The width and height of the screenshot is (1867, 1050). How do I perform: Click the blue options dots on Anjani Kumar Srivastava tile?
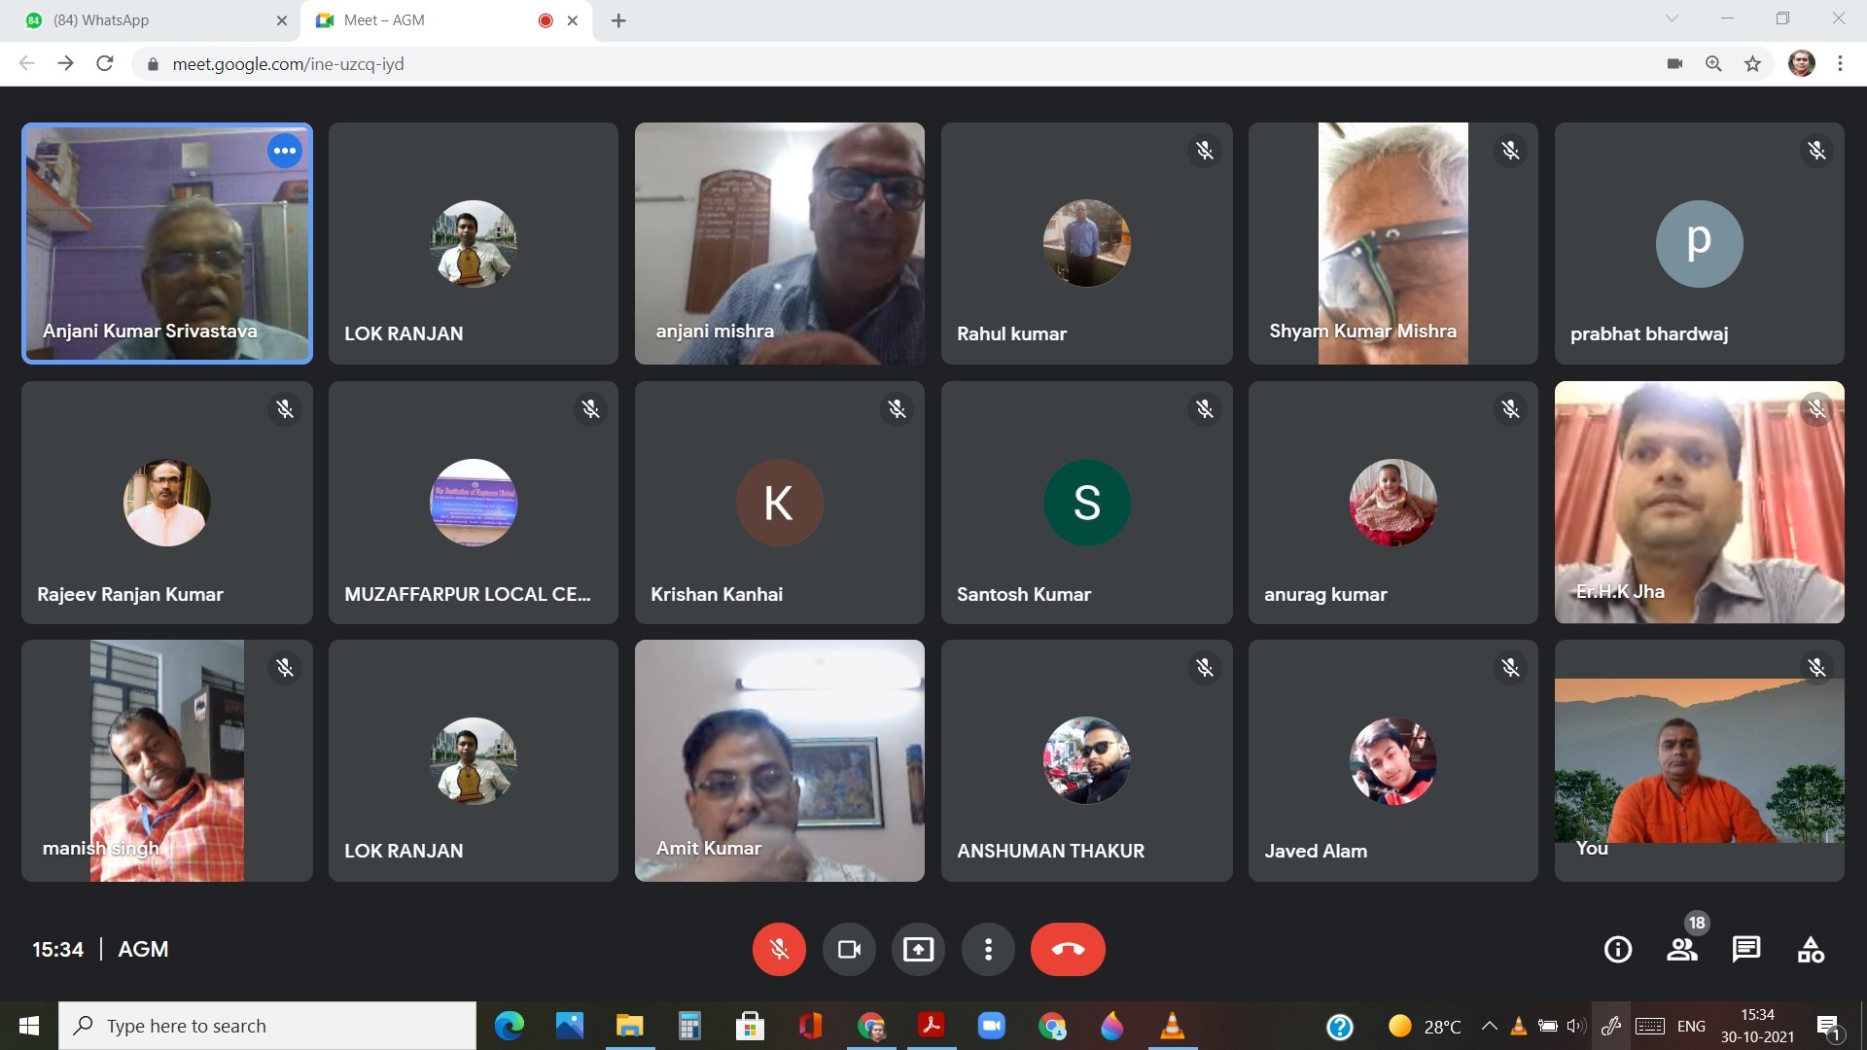coord(285,151)
